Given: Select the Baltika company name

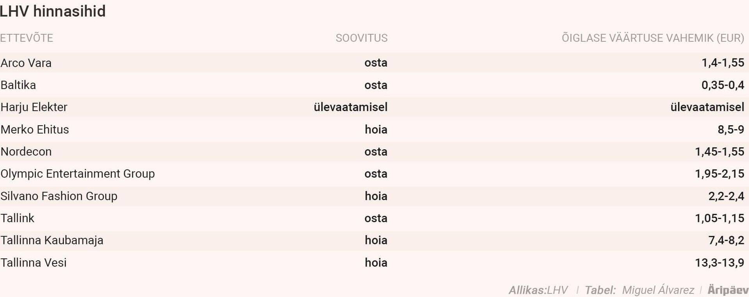Looking at the screenshot, I should [x=18, y=85].
